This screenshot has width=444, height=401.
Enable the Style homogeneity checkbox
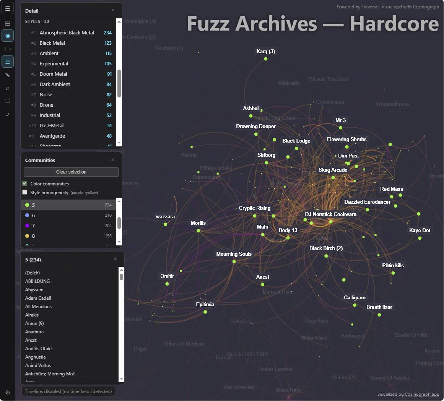[x=25, y=192]
